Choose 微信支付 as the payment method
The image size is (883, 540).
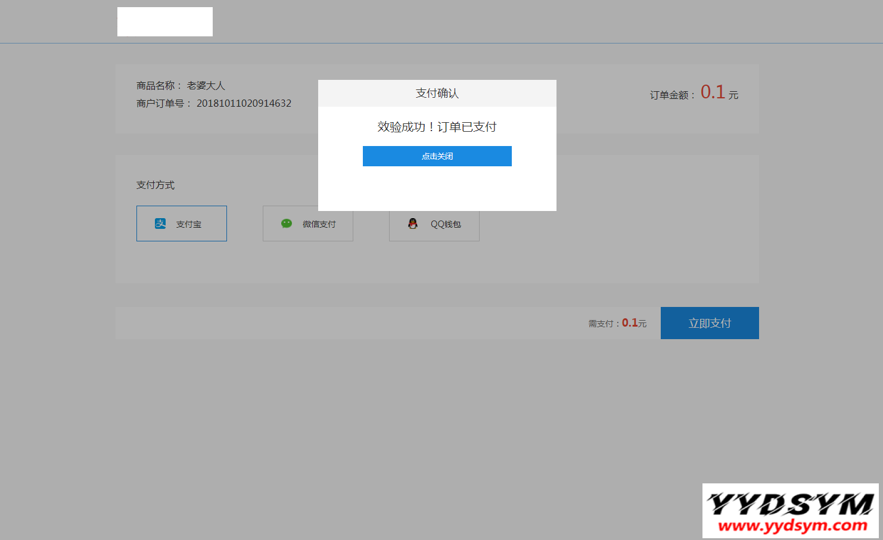pyautogui.click(x=308, y=224)
